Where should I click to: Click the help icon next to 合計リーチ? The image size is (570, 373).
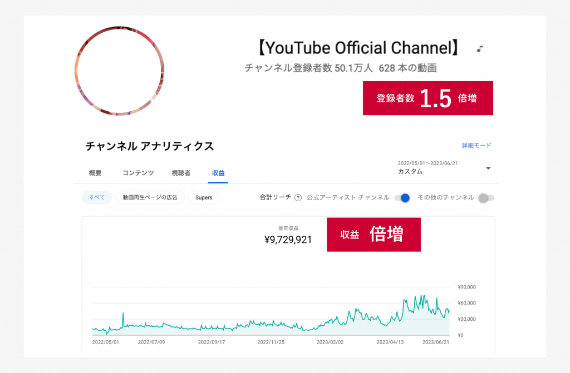point(298,198)
